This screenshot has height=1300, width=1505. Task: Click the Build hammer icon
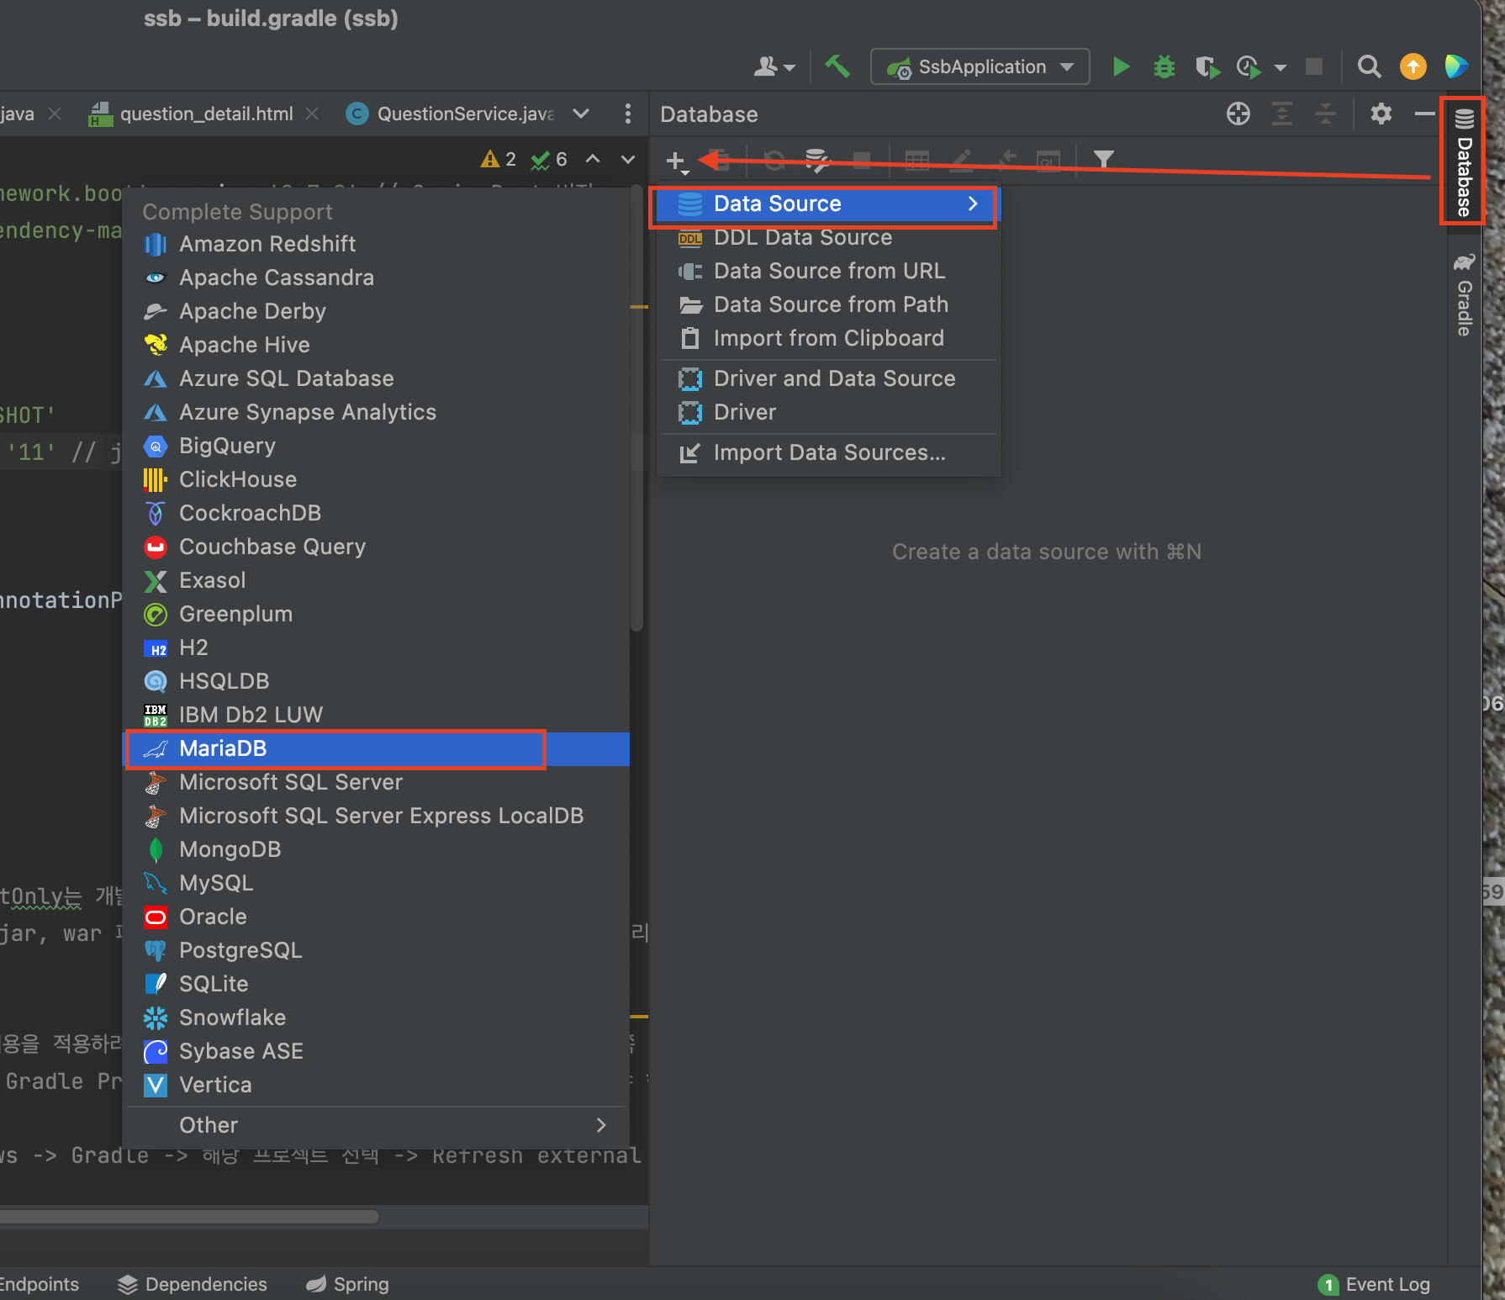(837, 66)
